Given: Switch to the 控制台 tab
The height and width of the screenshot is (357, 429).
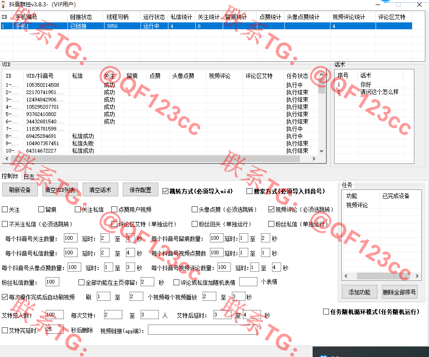Looking at the screenshot, I should 10,176.
